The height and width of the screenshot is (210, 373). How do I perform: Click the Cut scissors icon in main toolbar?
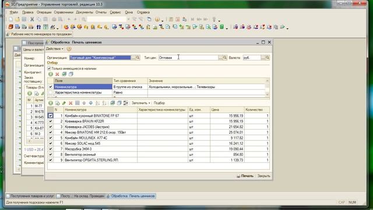tap(32, 19)
